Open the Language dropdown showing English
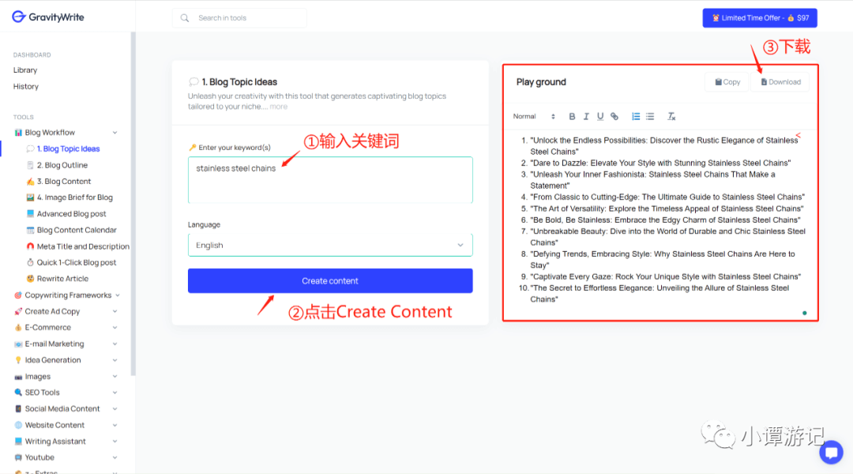The height and width of the screenshot is (474, 853). point(330,245)
